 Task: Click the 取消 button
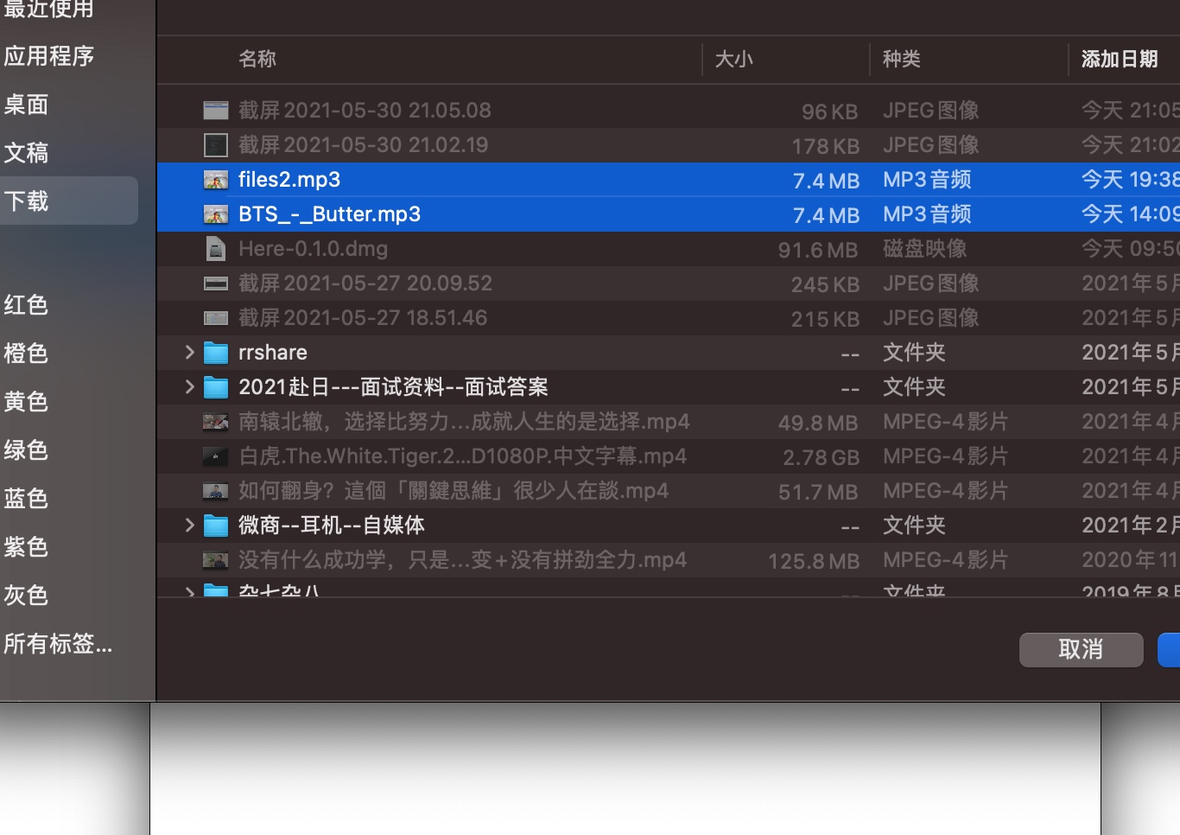point(1081,649)
